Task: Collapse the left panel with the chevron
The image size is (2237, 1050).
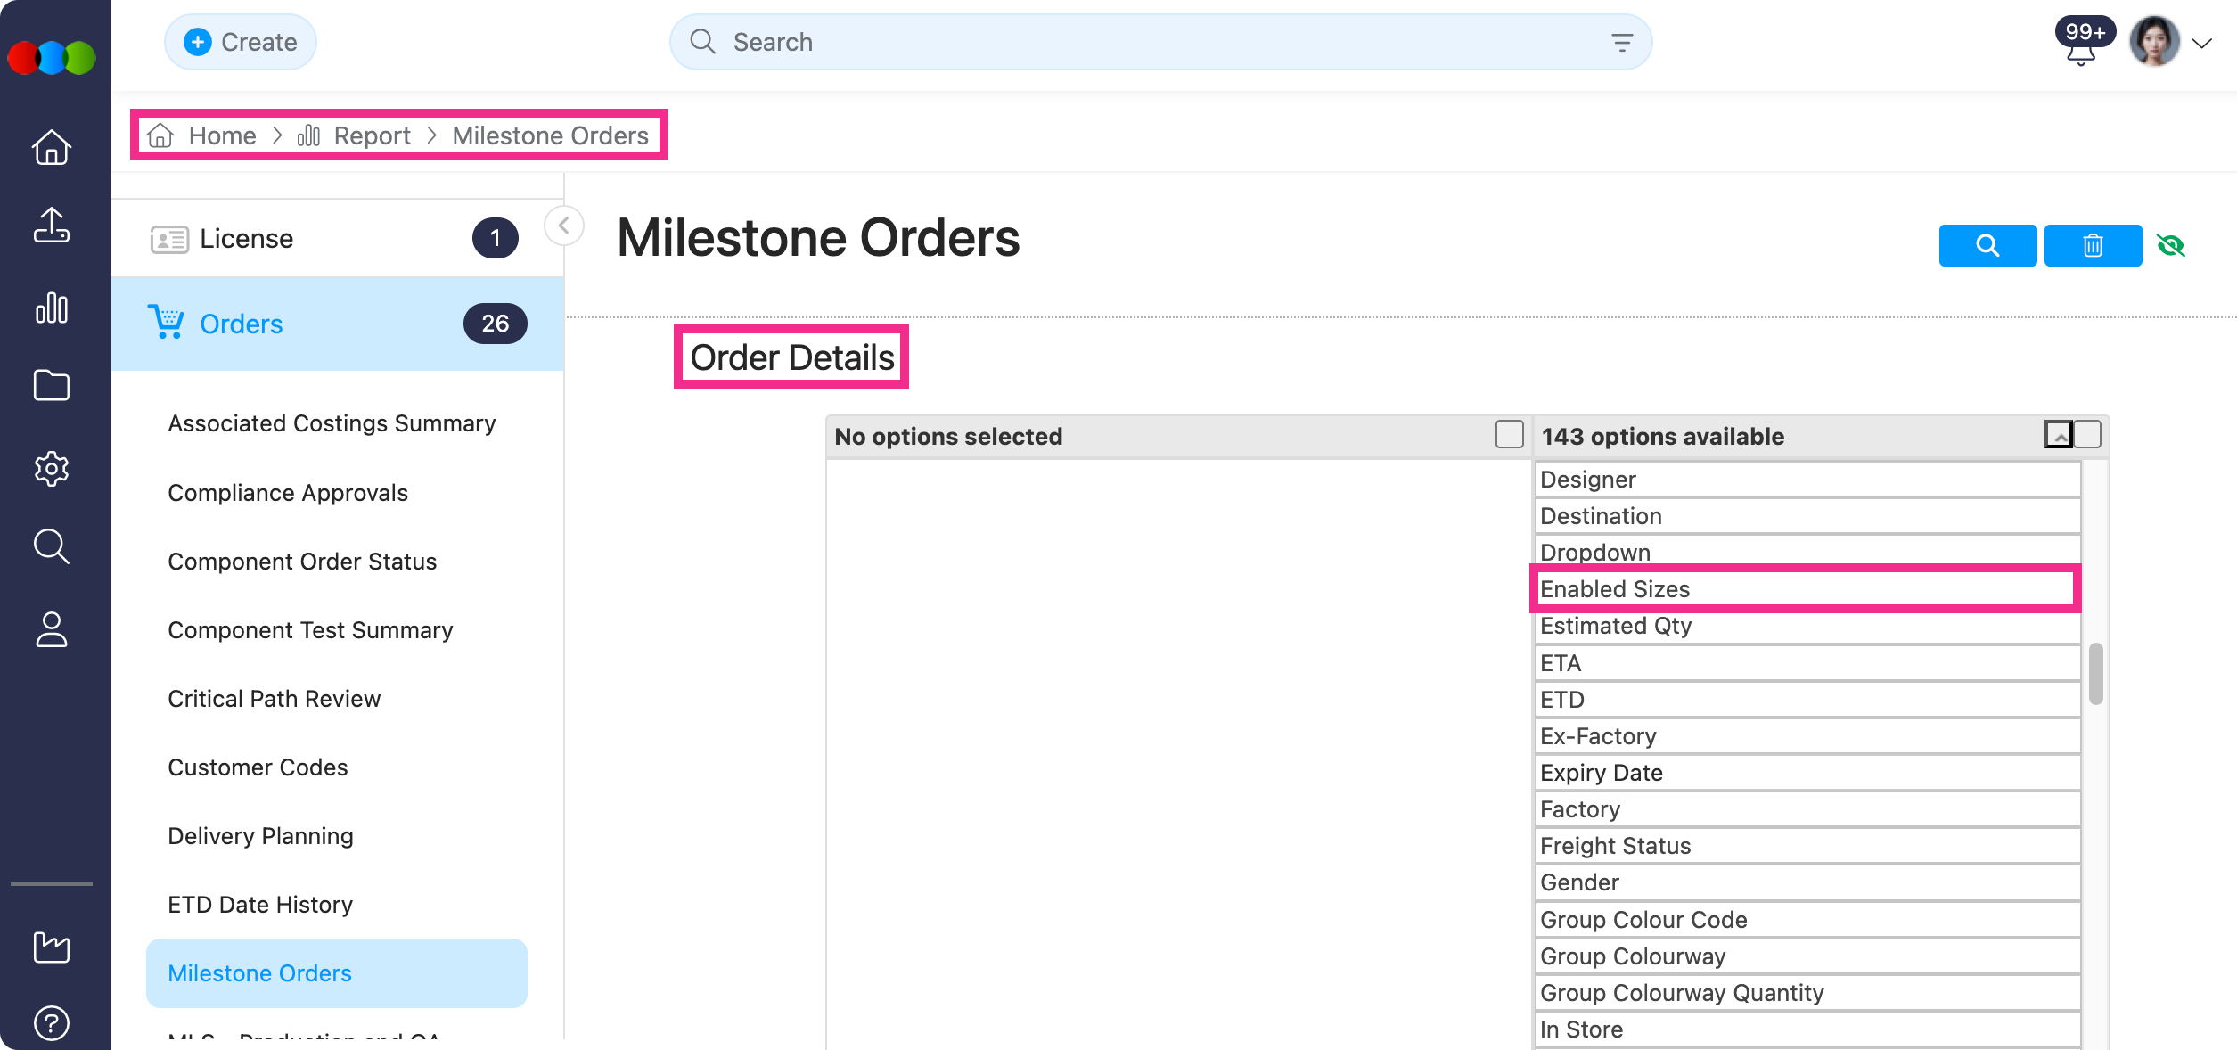Action: click(563, 225)
